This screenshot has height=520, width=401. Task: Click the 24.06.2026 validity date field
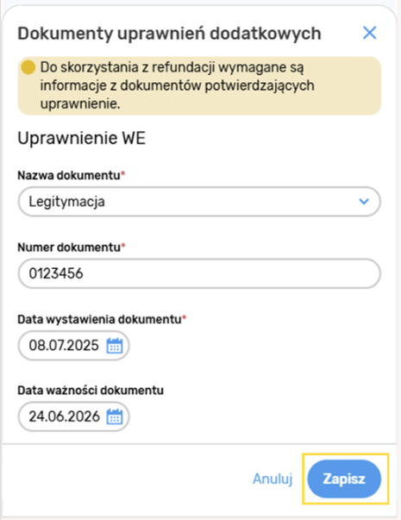pos(73,417)
